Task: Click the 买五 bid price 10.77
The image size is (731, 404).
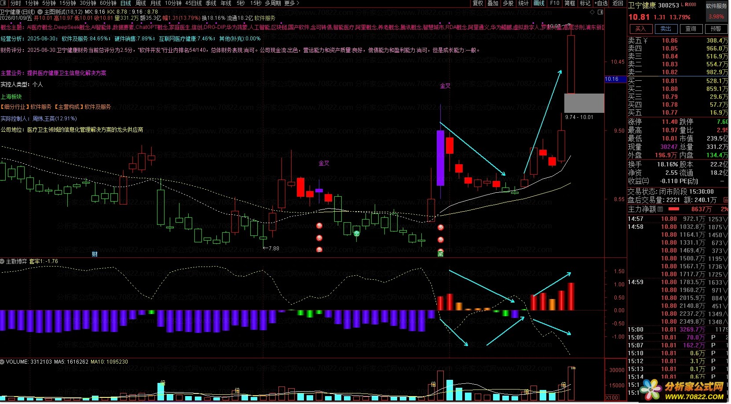Action: [670, 113]
